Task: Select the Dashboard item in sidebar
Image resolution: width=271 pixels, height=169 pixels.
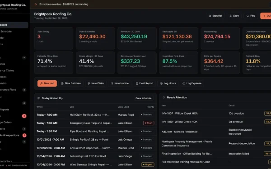Action: 14,25
